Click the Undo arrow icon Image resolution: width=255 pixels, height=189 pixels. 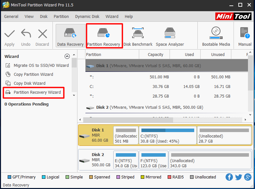pos(26,33)
